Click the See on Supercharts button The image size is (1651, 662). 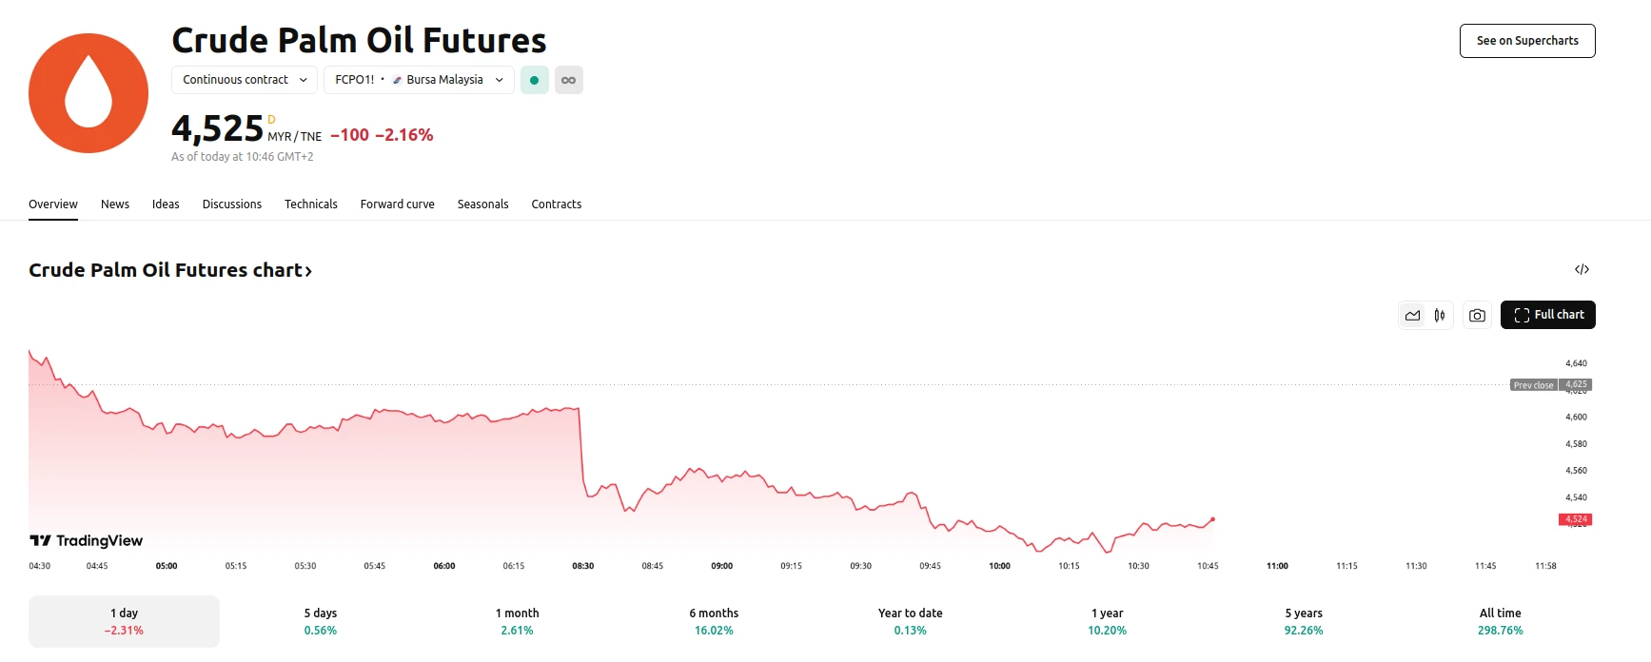coord(1527,41)
